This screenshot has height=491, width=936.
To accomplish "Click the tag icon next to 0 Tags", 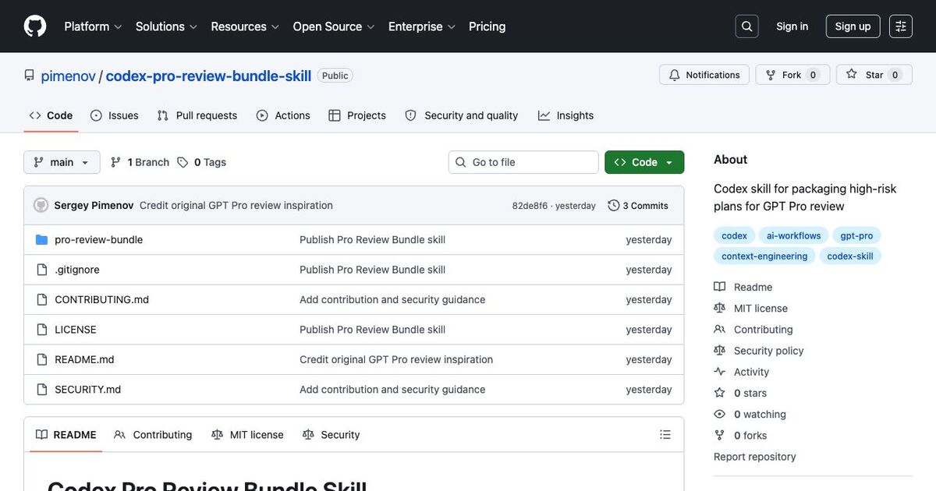I will point(183,162).
